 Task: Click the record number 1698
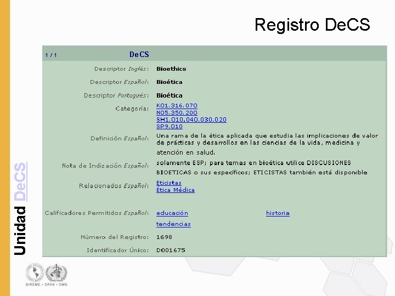(x=164, y=237)
